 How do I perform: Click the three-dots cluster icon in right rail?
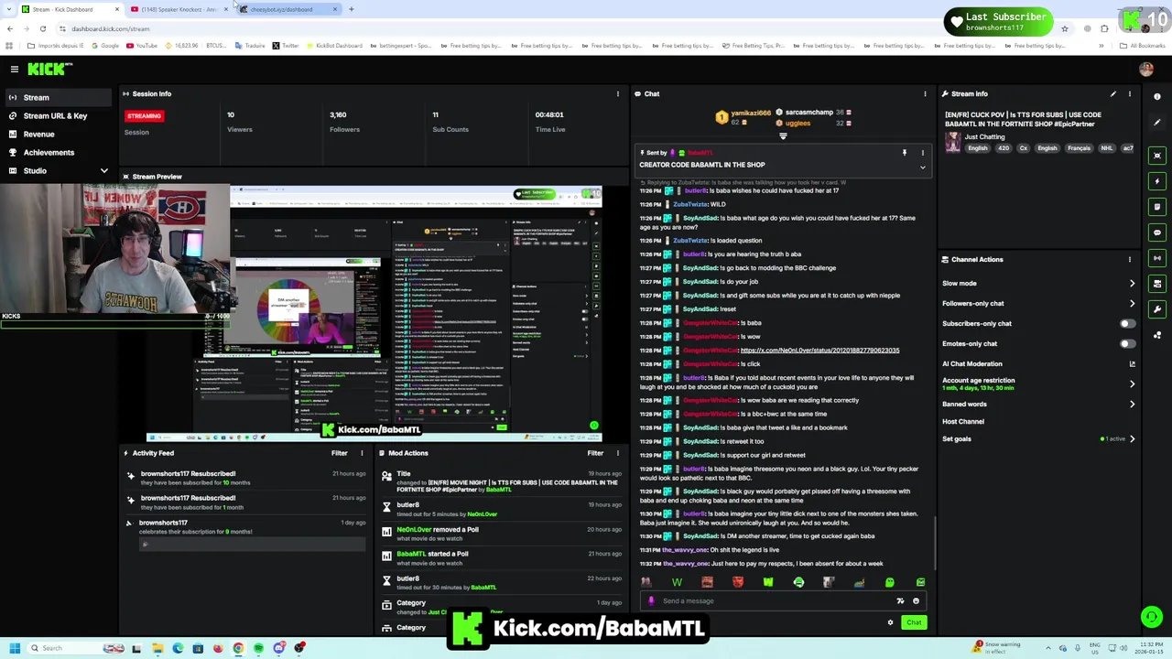pyautogui.click(x=1157, y=335)
